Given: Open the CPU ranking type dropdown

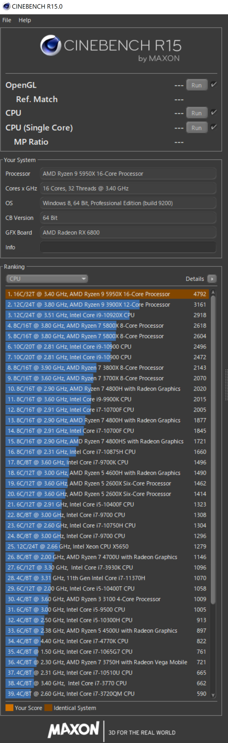Looking at the screenshot, I should (x=47, y=279).
